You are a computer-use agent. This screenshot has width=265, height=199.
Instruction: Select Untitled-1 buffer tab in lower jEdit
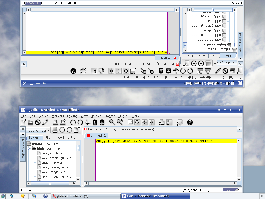coord(96,135)
